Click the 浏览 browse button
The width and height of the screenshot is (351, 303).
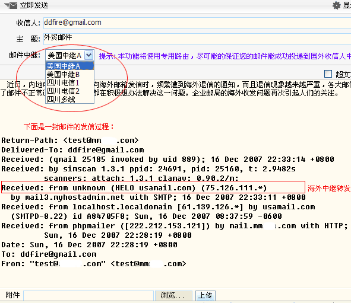coord(173,296)
